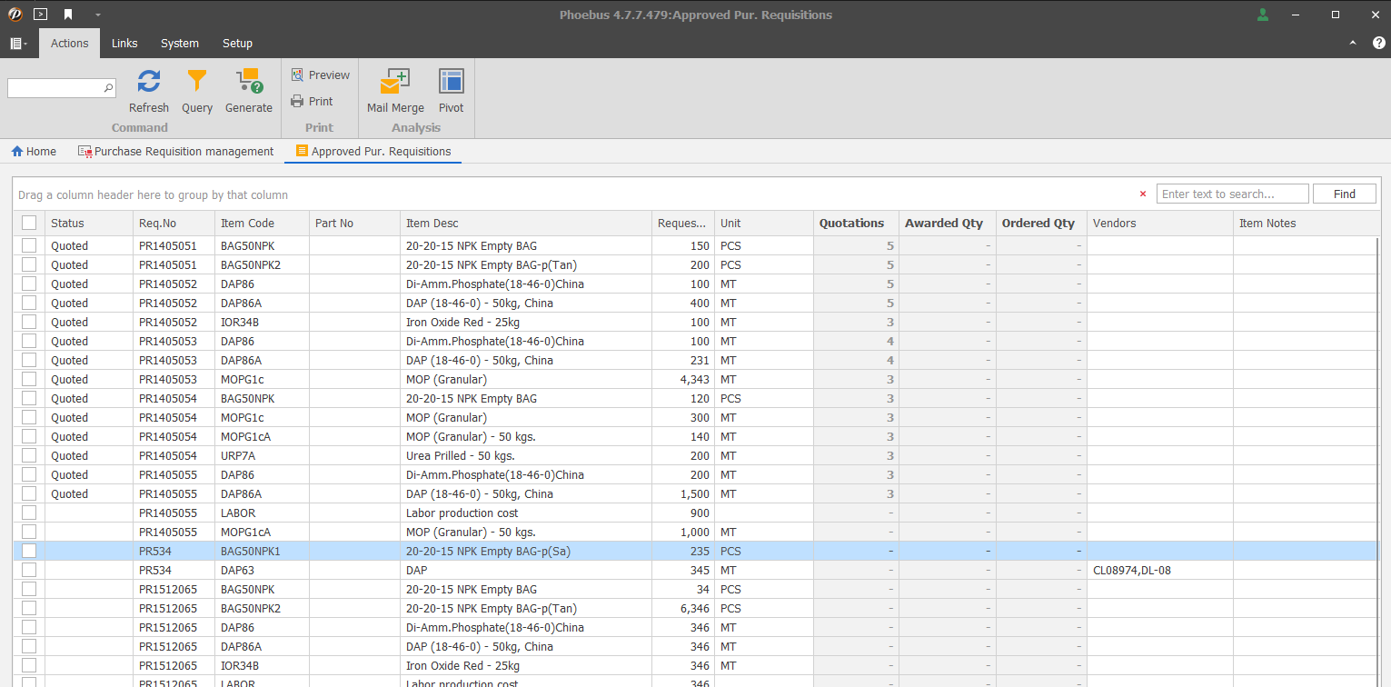
Task: Click the 6,346 requested quantity cell
Action: coord(683,608)
